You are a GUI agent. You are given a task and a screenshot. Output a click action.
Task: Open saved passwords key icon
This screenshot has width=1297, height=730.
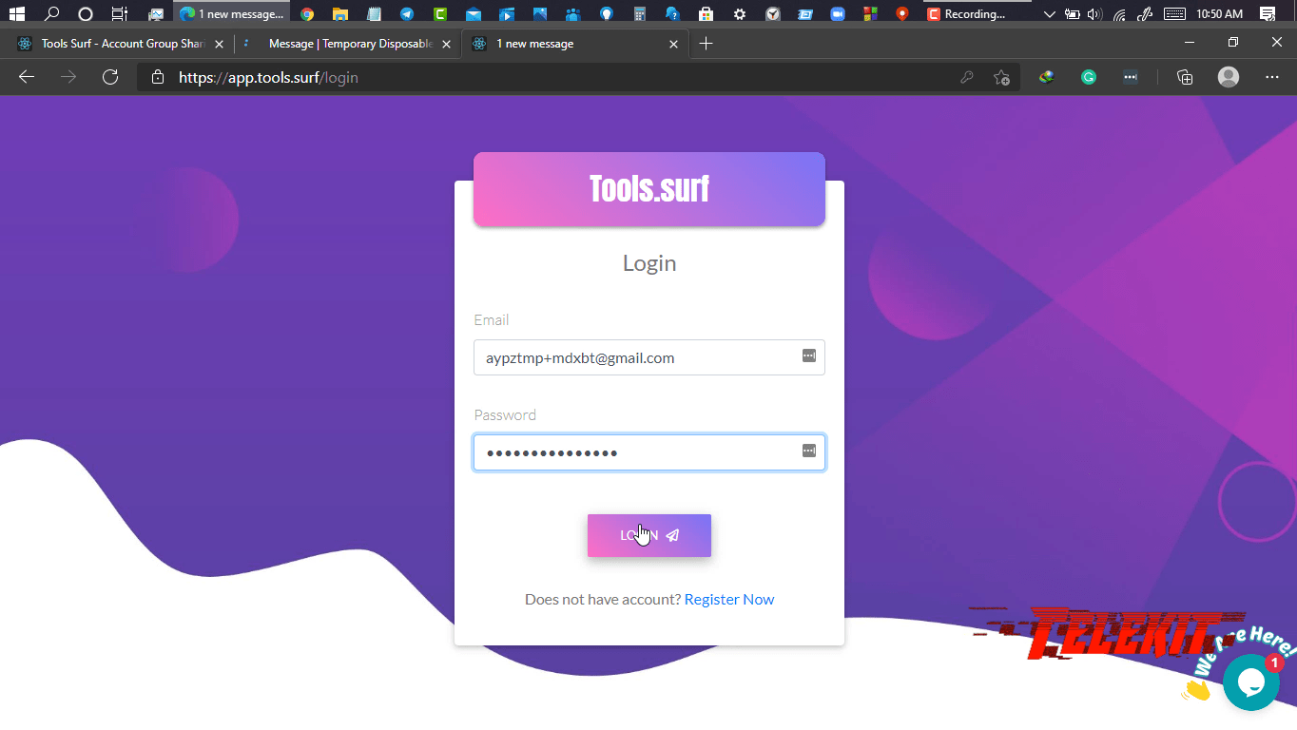(x=967, y=78)
